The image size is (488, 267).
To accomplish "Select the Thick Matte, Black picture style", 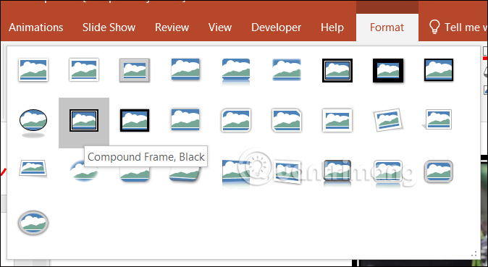I will point(388,70).
